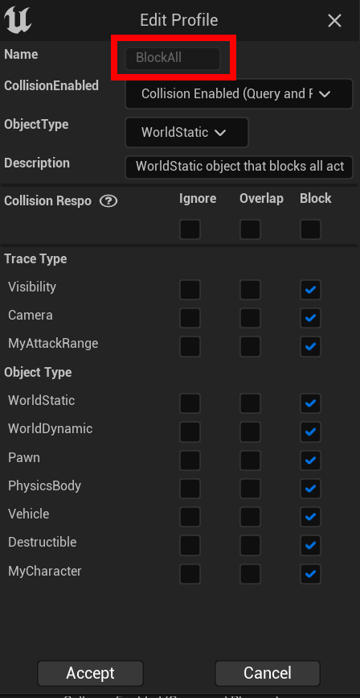Click the Cancel button

click(x=268, y=673)
